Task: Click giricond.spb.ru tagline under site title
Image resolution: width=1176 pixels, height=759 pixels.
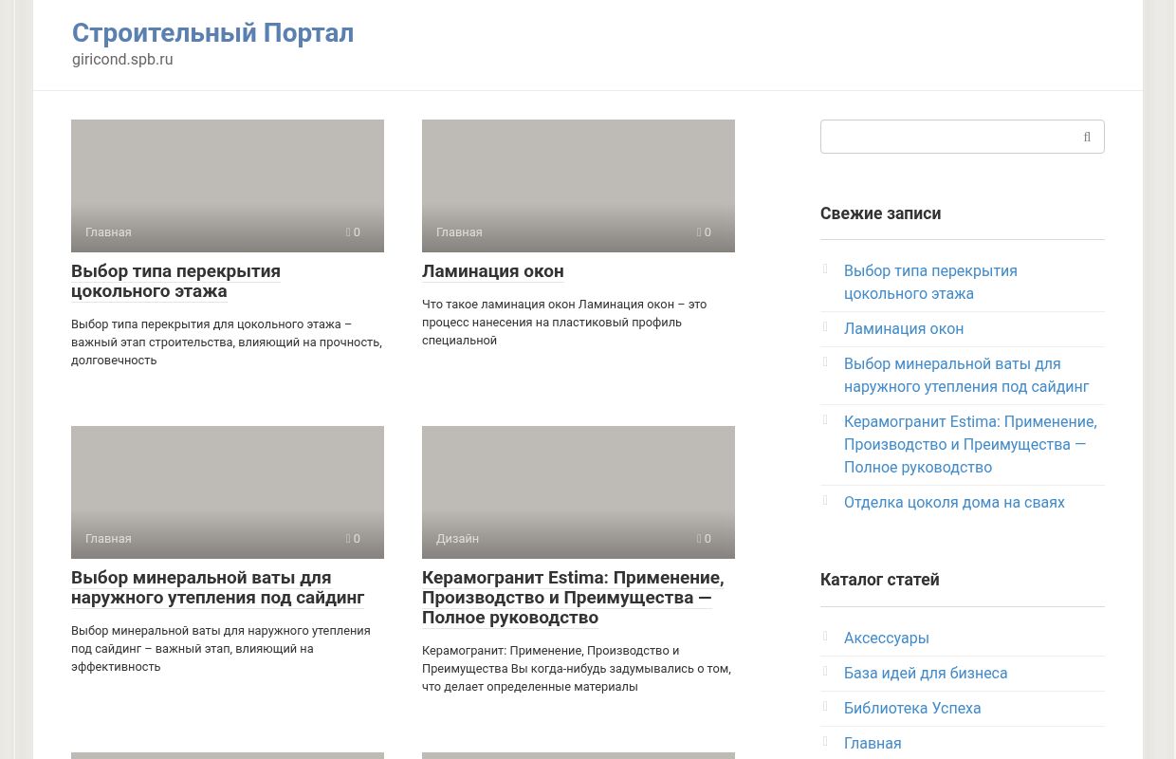Action: tap(122, 60)
